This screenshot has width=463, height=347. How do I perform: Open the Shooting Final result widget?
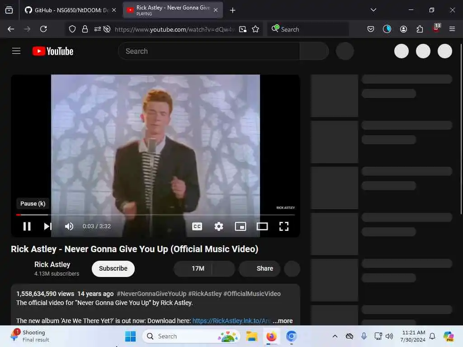pos(30,336)
